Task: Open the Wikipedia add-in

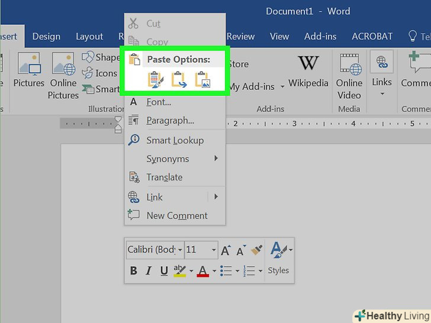Action: pyautogui.click(x=308, y=71)
